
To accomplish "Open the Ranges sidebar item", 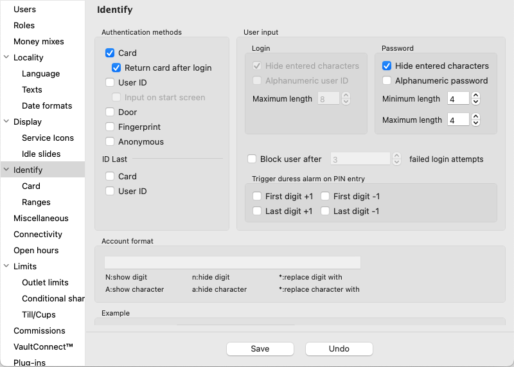I will click(36, 202).
